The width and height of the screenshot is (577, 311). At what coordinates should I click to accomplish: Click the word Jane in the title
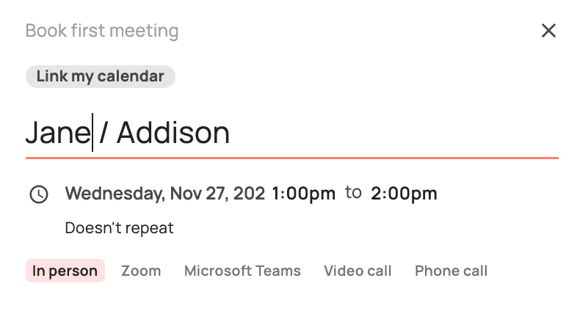tap(58, 132)
